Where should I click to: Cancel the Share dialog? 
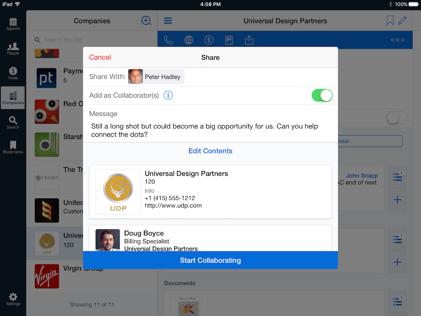(100, 57)
